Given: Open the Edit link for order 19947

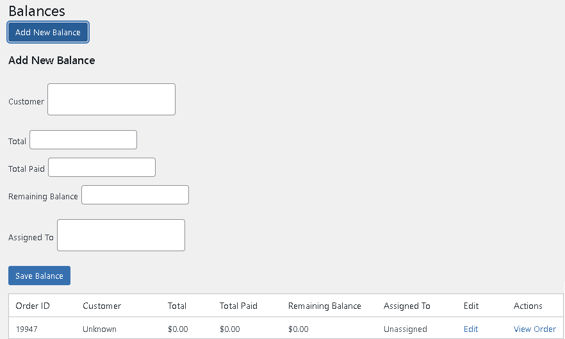Looking at the screenshot, I should click(471, 329).
